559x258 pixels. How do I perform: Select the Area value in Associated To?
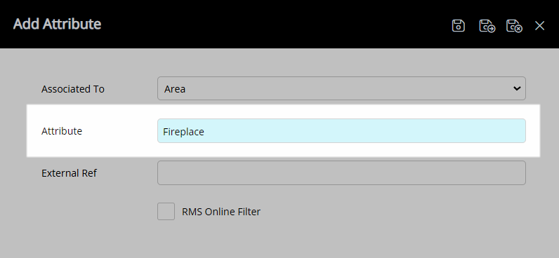click(x=175, y=89)
